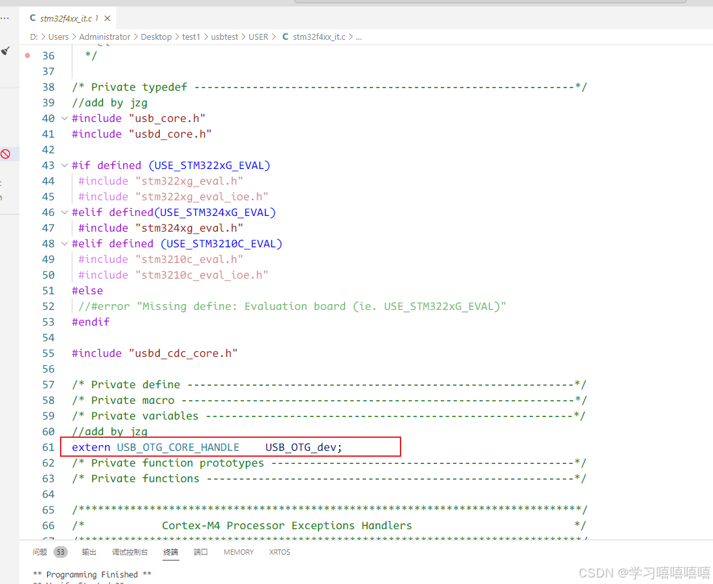Switch to the XRTOS tab
713x584 pixels.
point(279,552)
